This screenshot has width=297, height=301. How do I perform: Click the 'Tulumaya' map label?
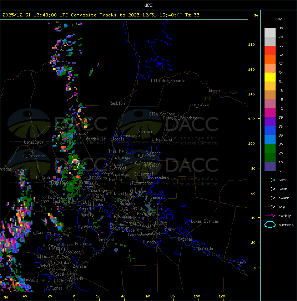(x=122, y=158)
